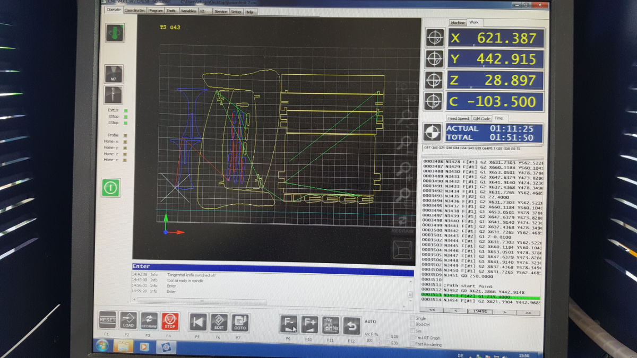Open the Variables tab
This screenshot has height=358, width=637.
click(x=188, y=11)
